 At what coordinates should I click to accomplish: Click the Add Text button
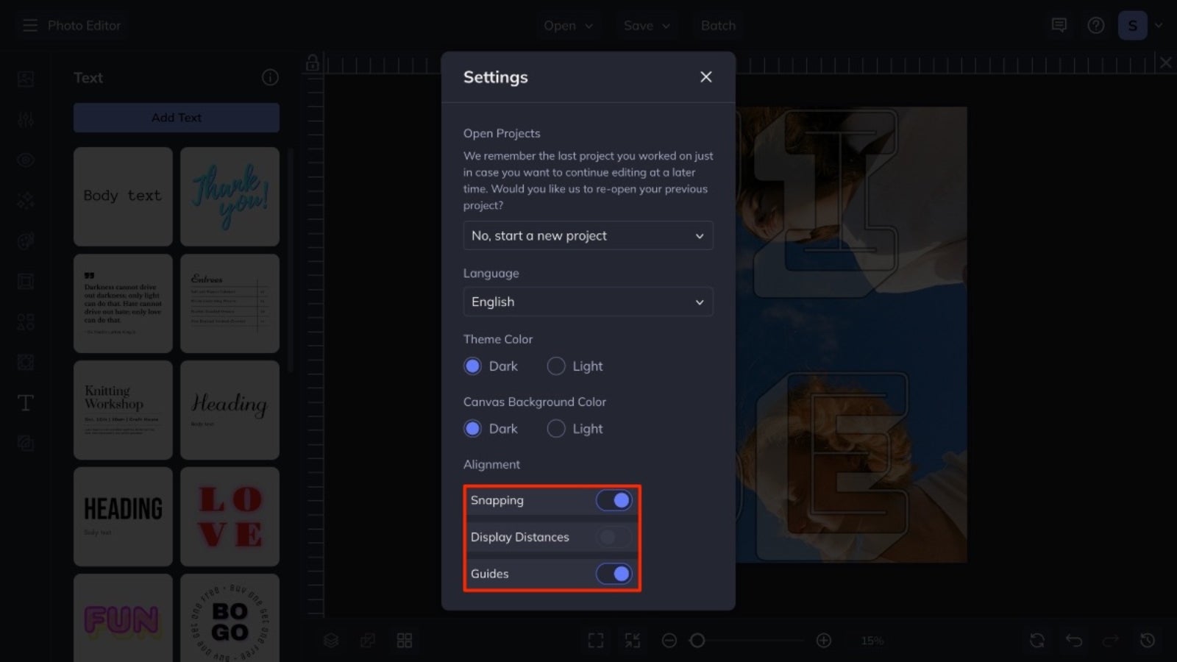click(176, 117)
